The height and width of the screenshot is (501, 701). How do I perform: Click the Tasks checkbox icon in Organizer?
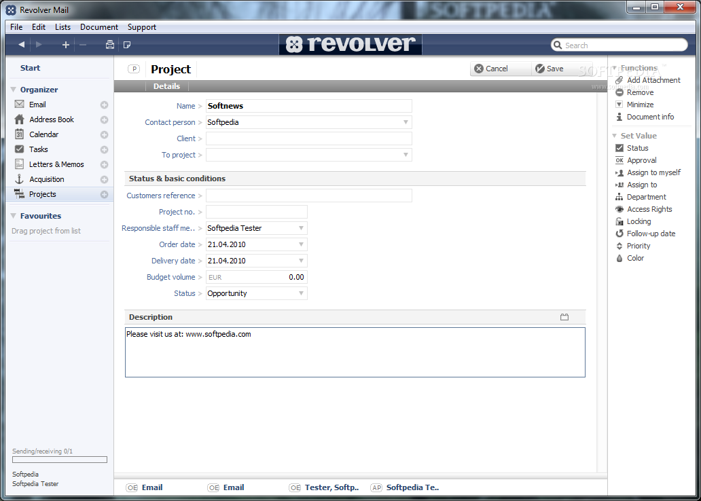tap(19, 149)
